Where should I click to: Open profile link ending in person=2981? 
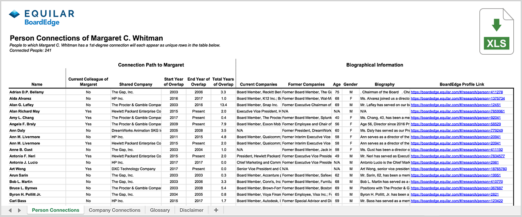click(455, 162)
